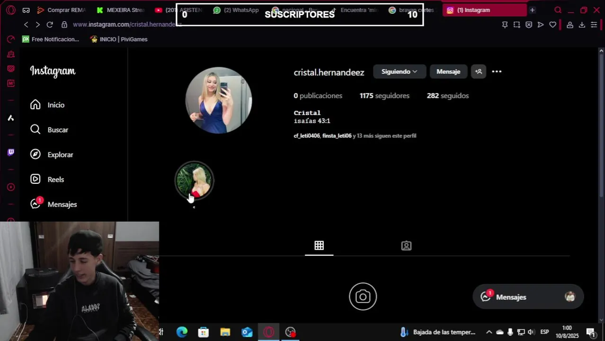The height and width of the screenshot is (341, 605).
Task: Open the Free Notificacion bookmark
Action: [x=51, y=39]
